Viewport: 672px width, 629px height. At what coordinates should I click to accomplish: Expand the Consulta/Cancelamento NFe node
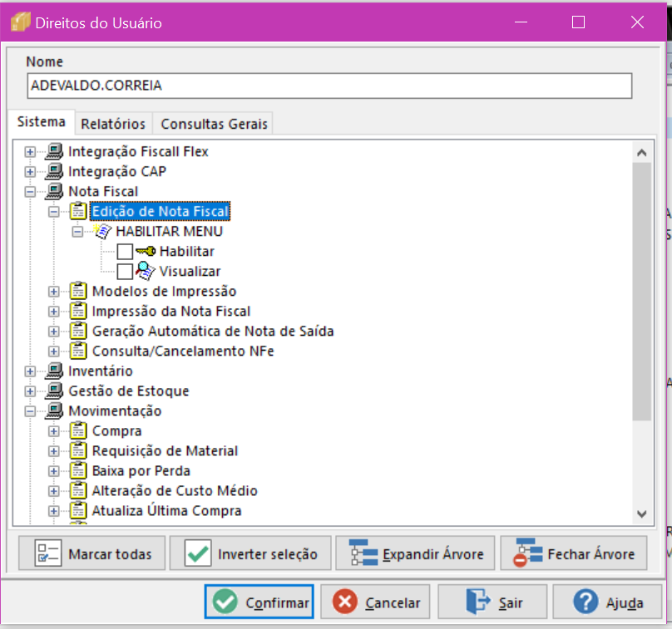point(53,351)
